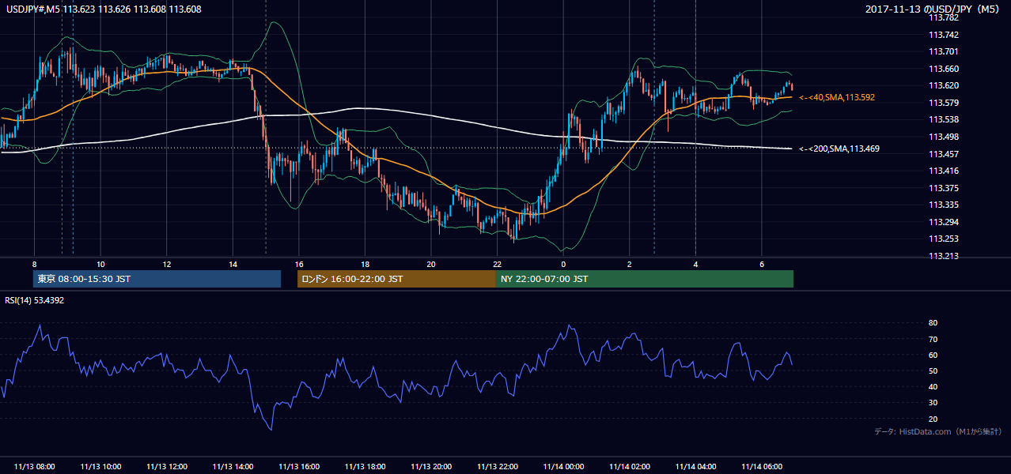Image resolution: width=1011 pixels, height=474 pixels.
Task: Click the 113.416 price axis label
Action: [943, 171]
